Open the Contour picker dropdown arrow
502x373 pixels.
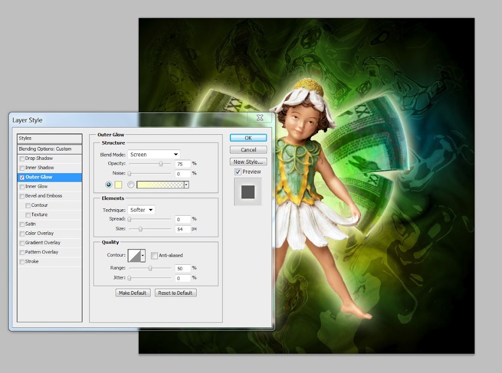click(x=143, y=255)
